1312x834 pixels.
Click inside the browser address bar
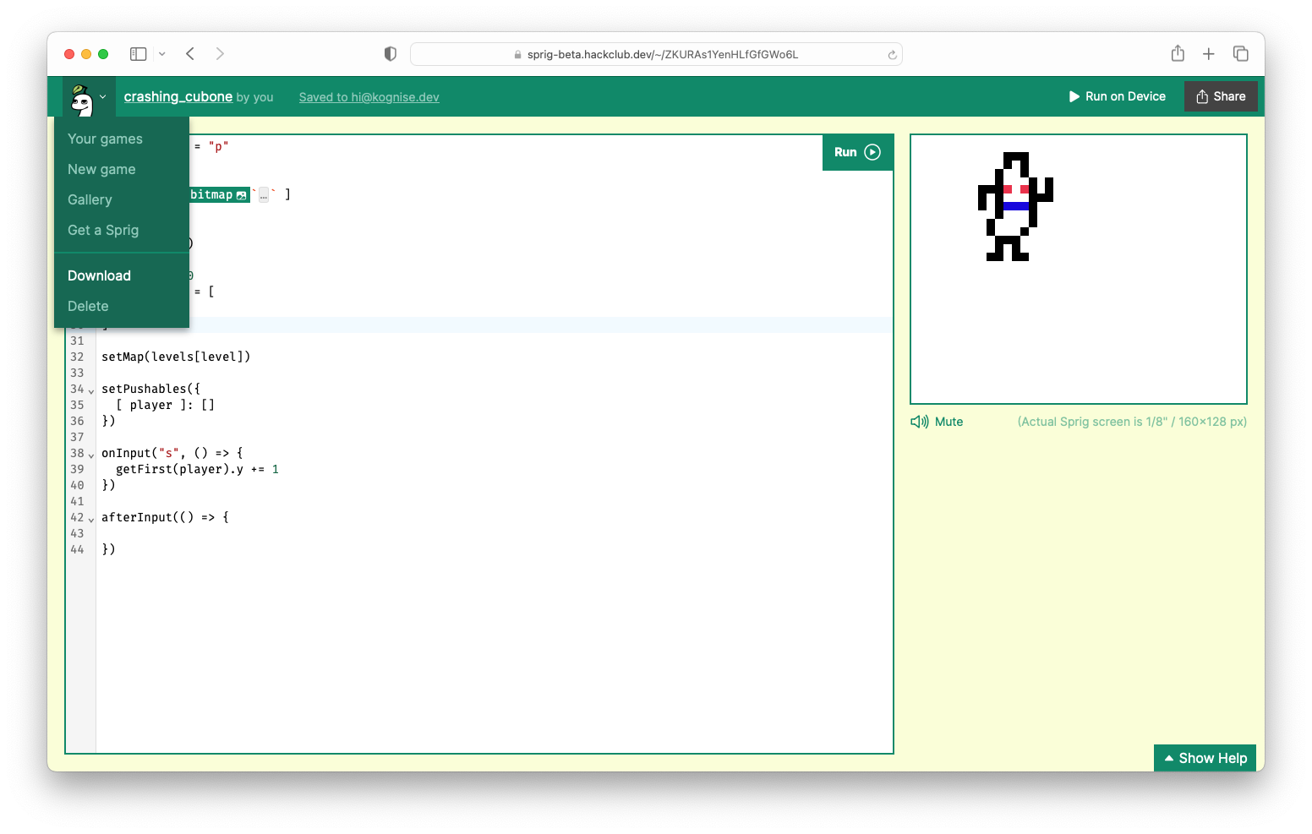click(656, 53)
